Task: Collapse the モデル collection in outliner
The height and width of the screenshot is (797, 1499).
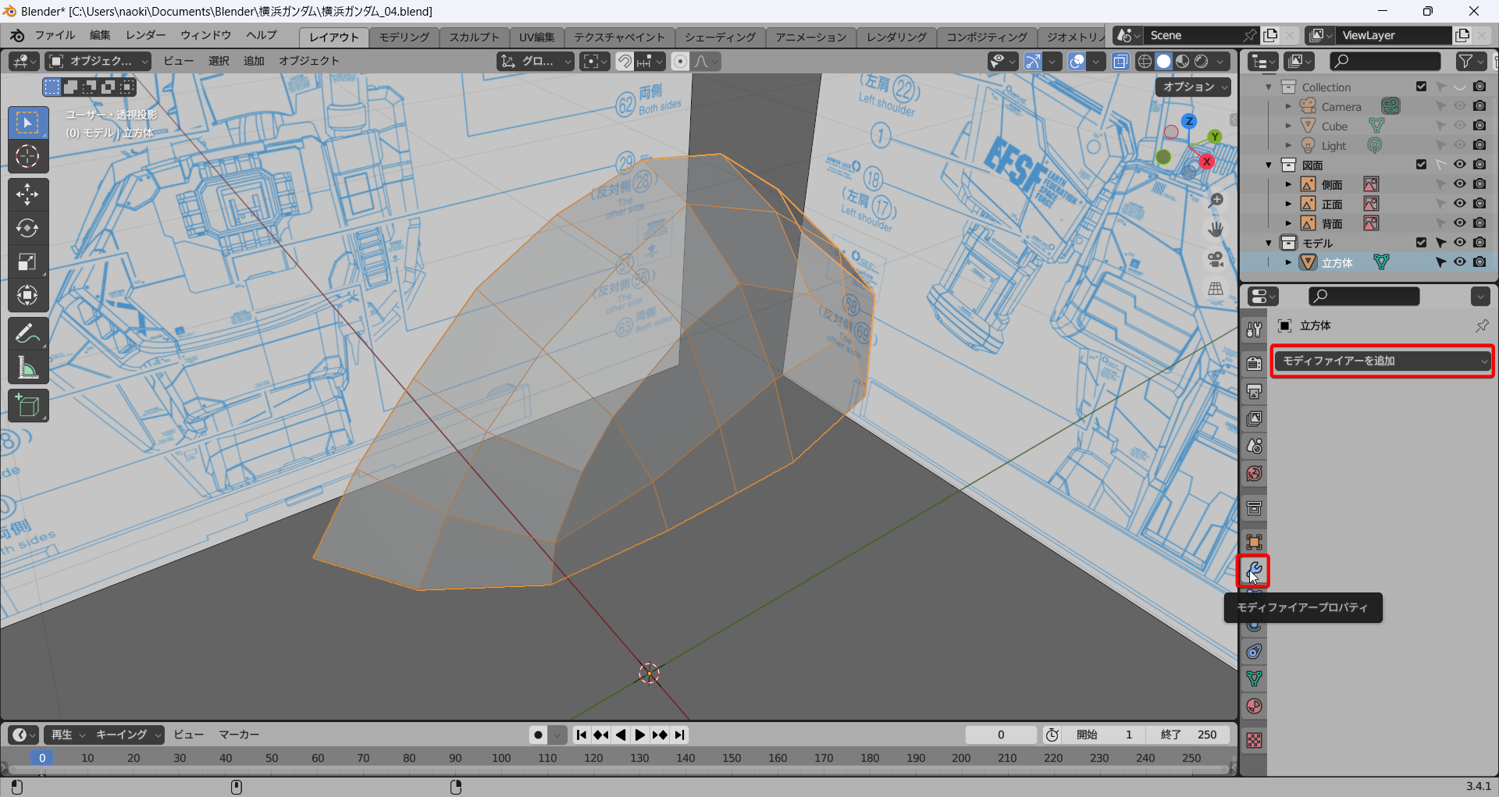Action: click(1269, 243)
